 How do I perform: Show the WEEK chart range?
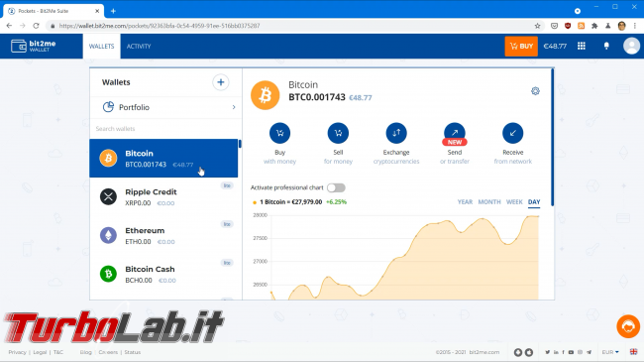pyautogui.click(x=514, y=202)
